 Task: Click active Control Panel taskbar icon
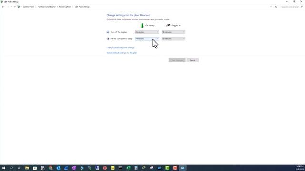point(183,168)
